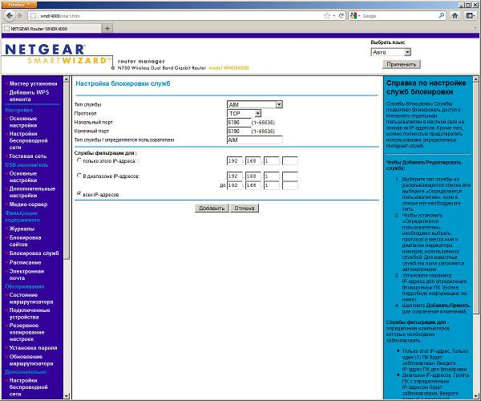This screenshot has height=401, width=481.
Task: Click the last octet field of range start IP
Action: (x=290, y=176)
